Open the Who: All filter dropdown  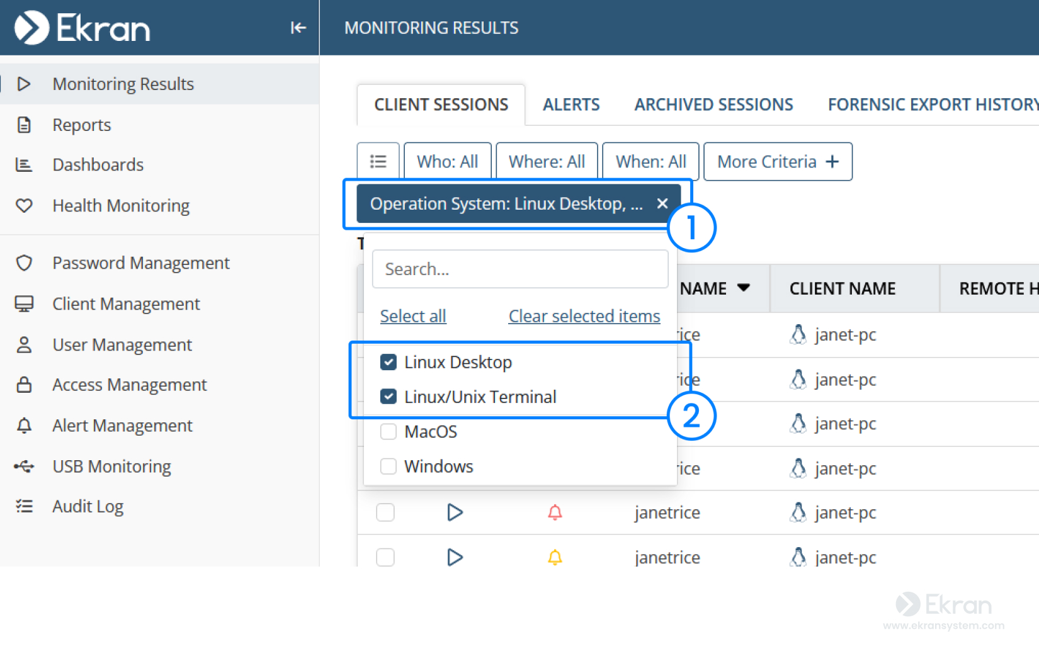click(x=447, y=162)
